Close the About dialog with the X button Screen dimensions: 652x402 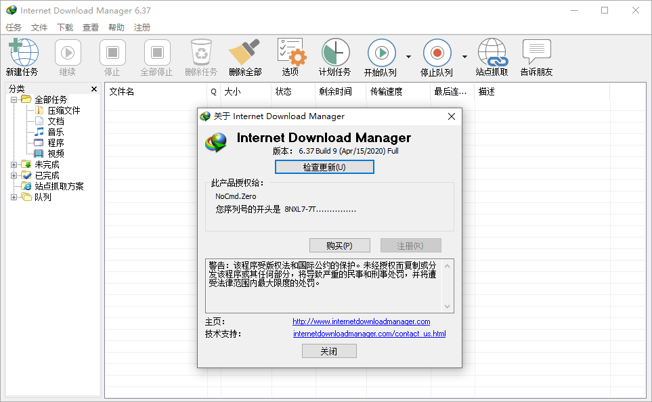(x=452, y=116)
